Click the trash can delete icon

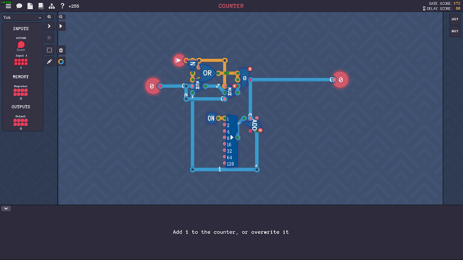coord(61,50)
